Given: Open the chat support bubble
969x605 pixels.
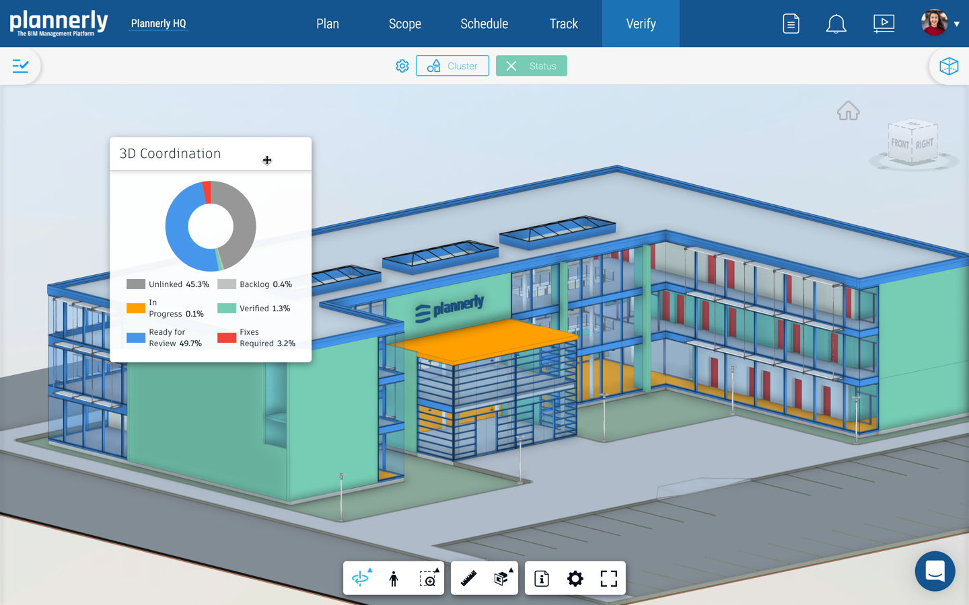Looking at the screenshot, I should 935,571.
